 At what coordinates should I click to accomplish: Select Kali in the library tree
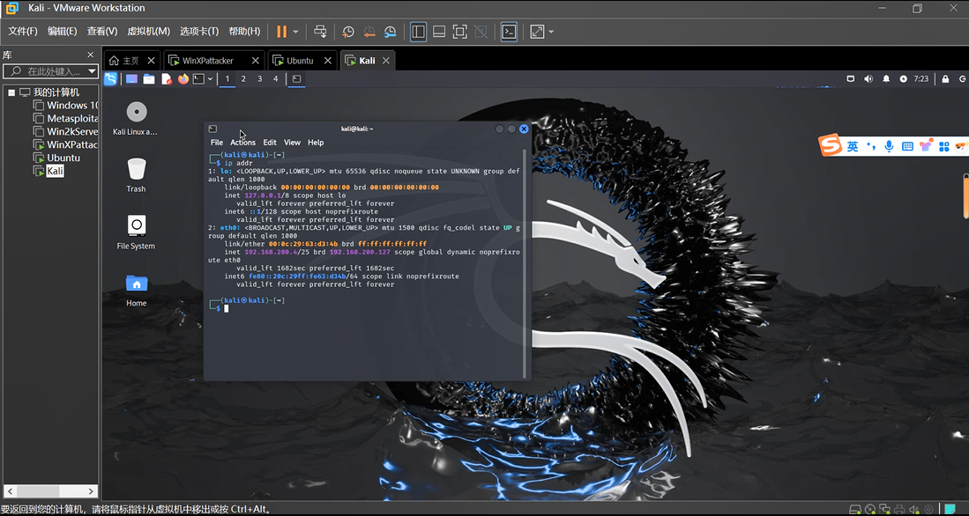[48, 171]
